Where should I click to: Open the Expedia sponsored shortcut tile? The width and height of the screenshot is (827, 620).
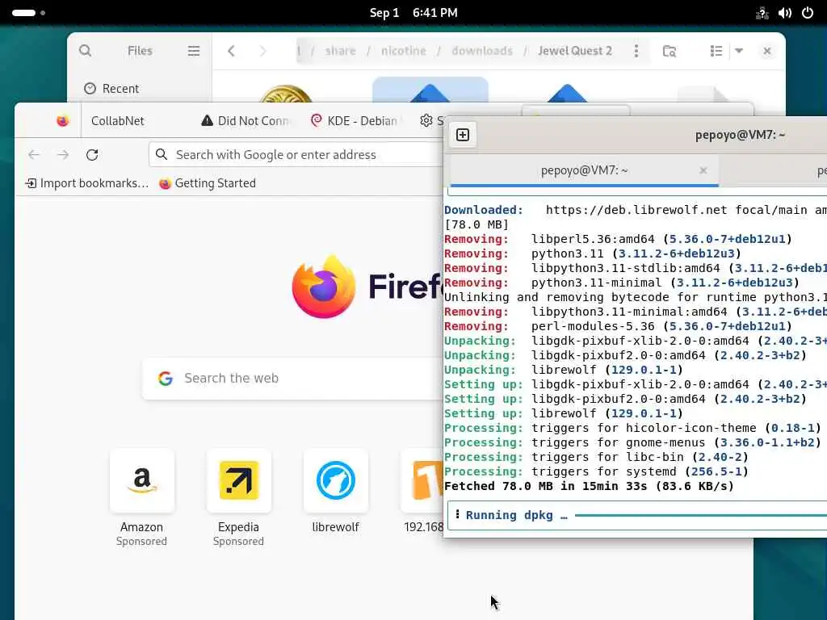click(238, 480)
